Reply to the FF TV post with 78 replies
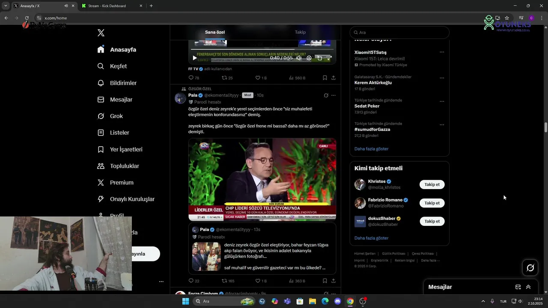The height and width of the screenshot is (308, 548). (194, 78)
